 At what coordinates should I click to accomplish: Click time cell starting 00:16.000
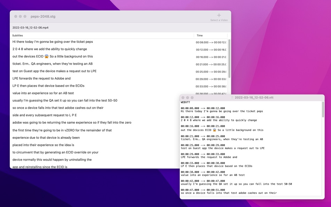[x=211, y=57]
